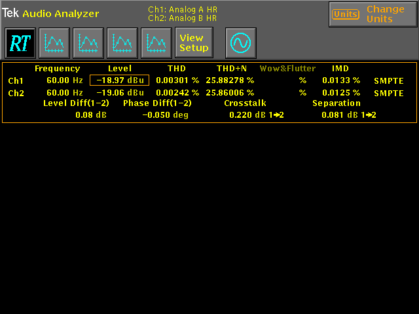
Task: Select the Ch2 THD+N value 25.86006 %
Action: [x=230, y=93]
